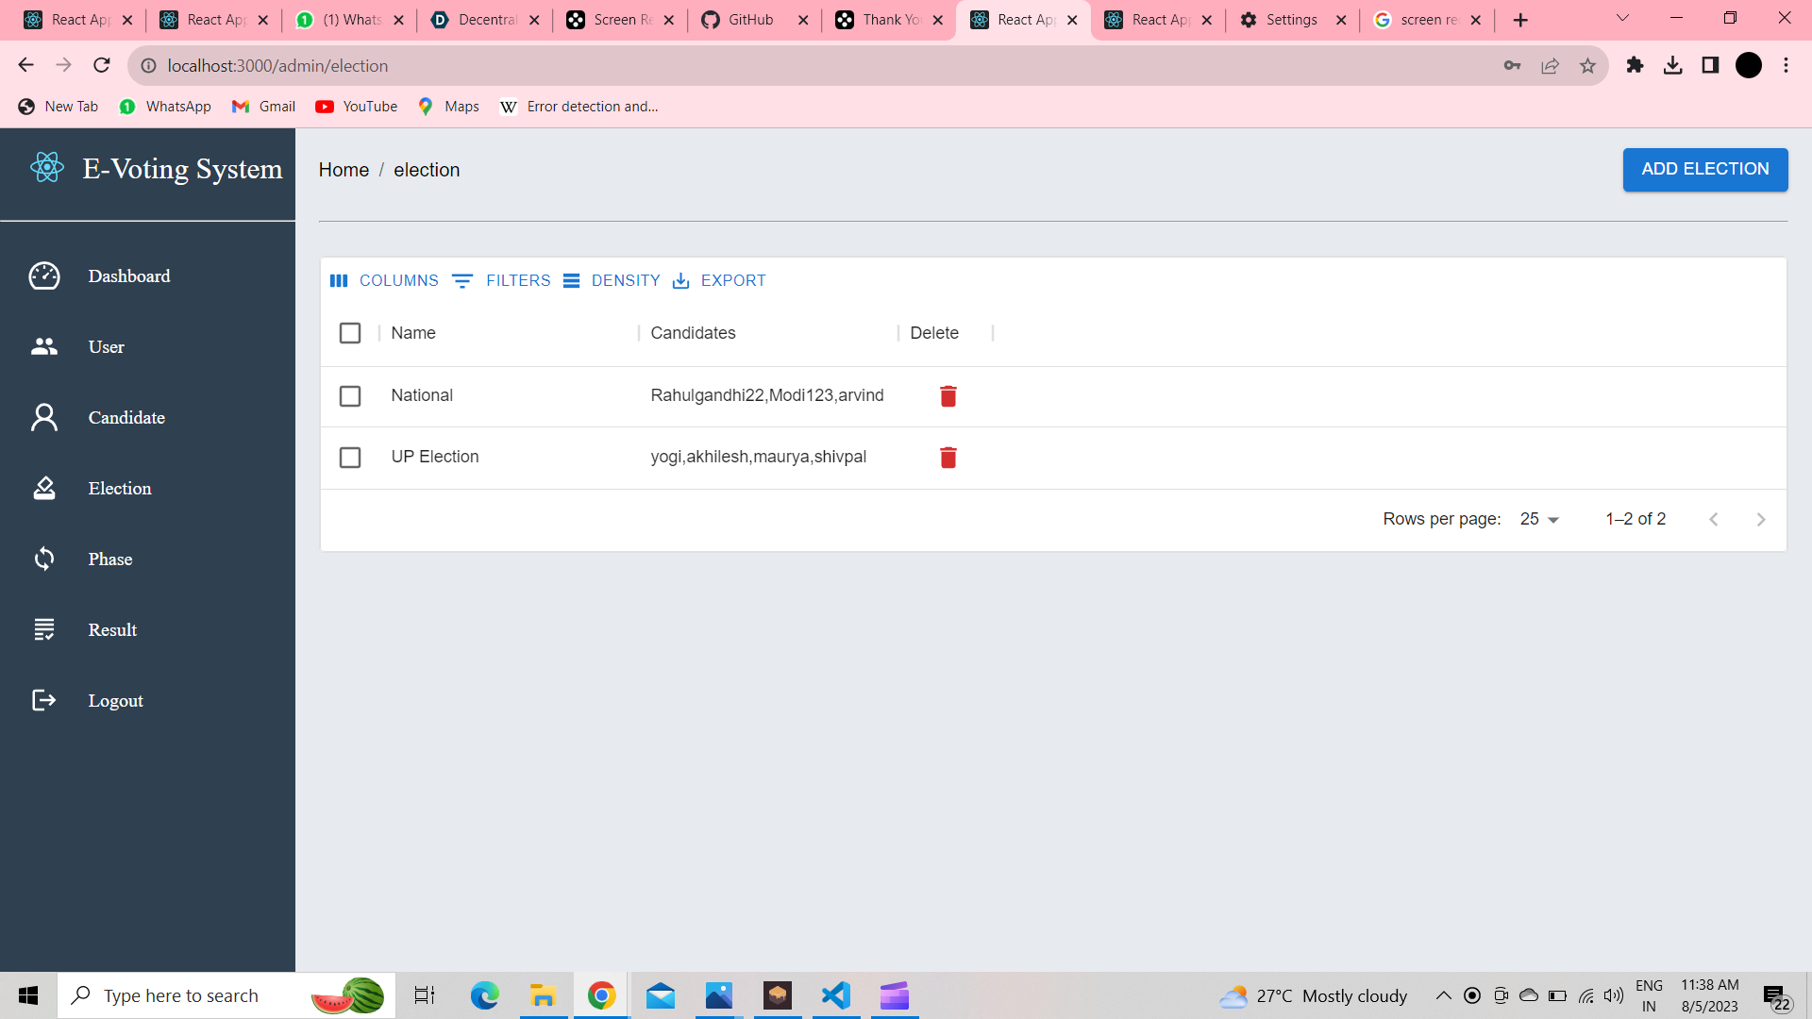The image size is (1812, 1019).
Task: Open the Phase sync icon in sidebar
Action: 44,560
